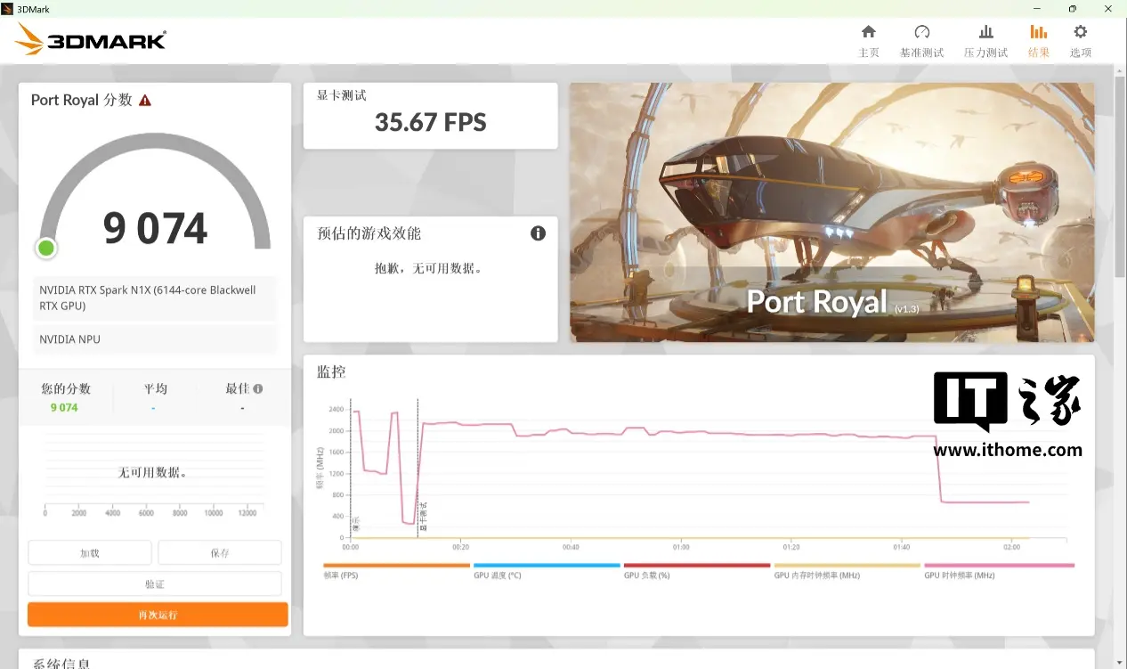Click the Port Royal benchmark thumbnail image
Viewport: 1127px width, 669px height.
pyautogui.click(x=832, y=212)
